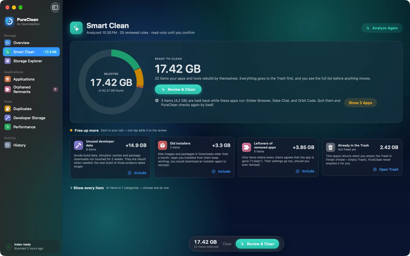Image resolution: width=410 pixels, height=256 pixels.
Task: Click the "22 items selected" text
Action: pyautogui.click(x=206, y=247)
